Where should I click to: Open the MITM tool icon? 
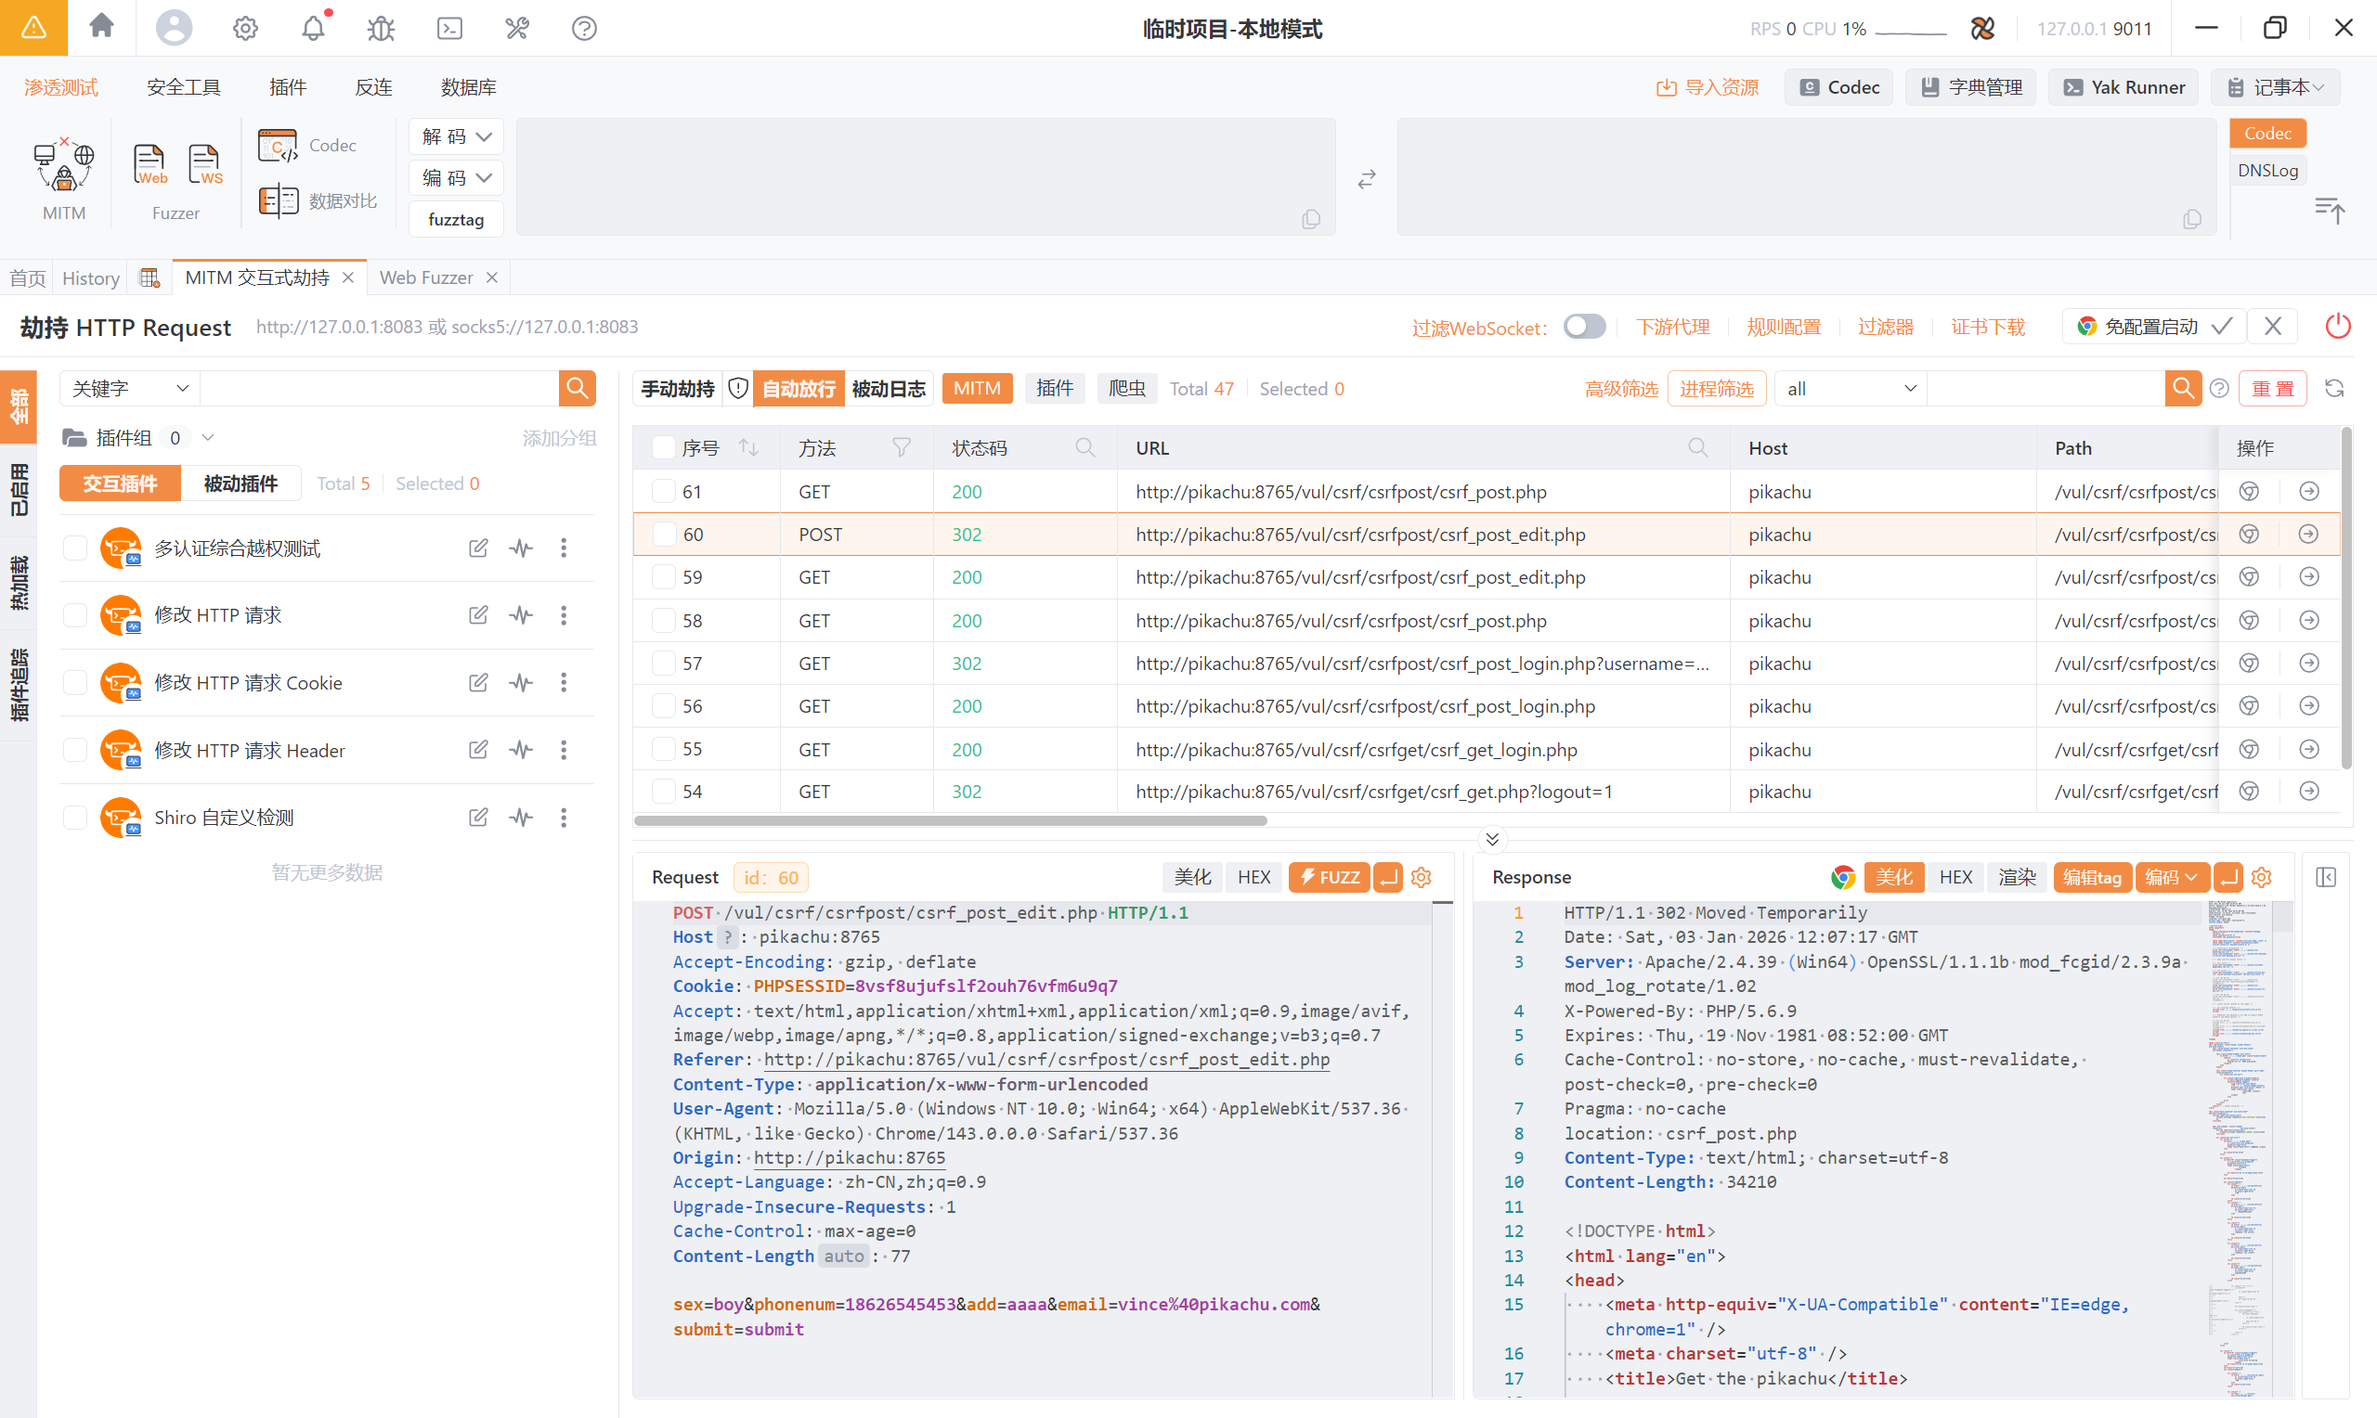point(63,166)
